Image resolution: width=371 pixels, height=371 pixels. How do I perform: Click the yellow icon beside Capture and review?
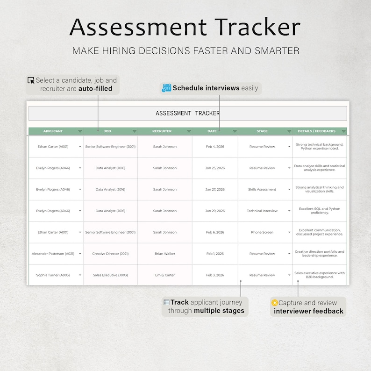274,302
